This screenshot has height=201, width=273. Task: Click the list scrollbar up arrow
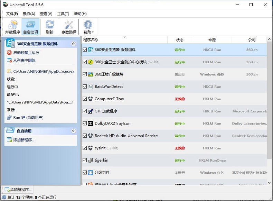point(269,39)
